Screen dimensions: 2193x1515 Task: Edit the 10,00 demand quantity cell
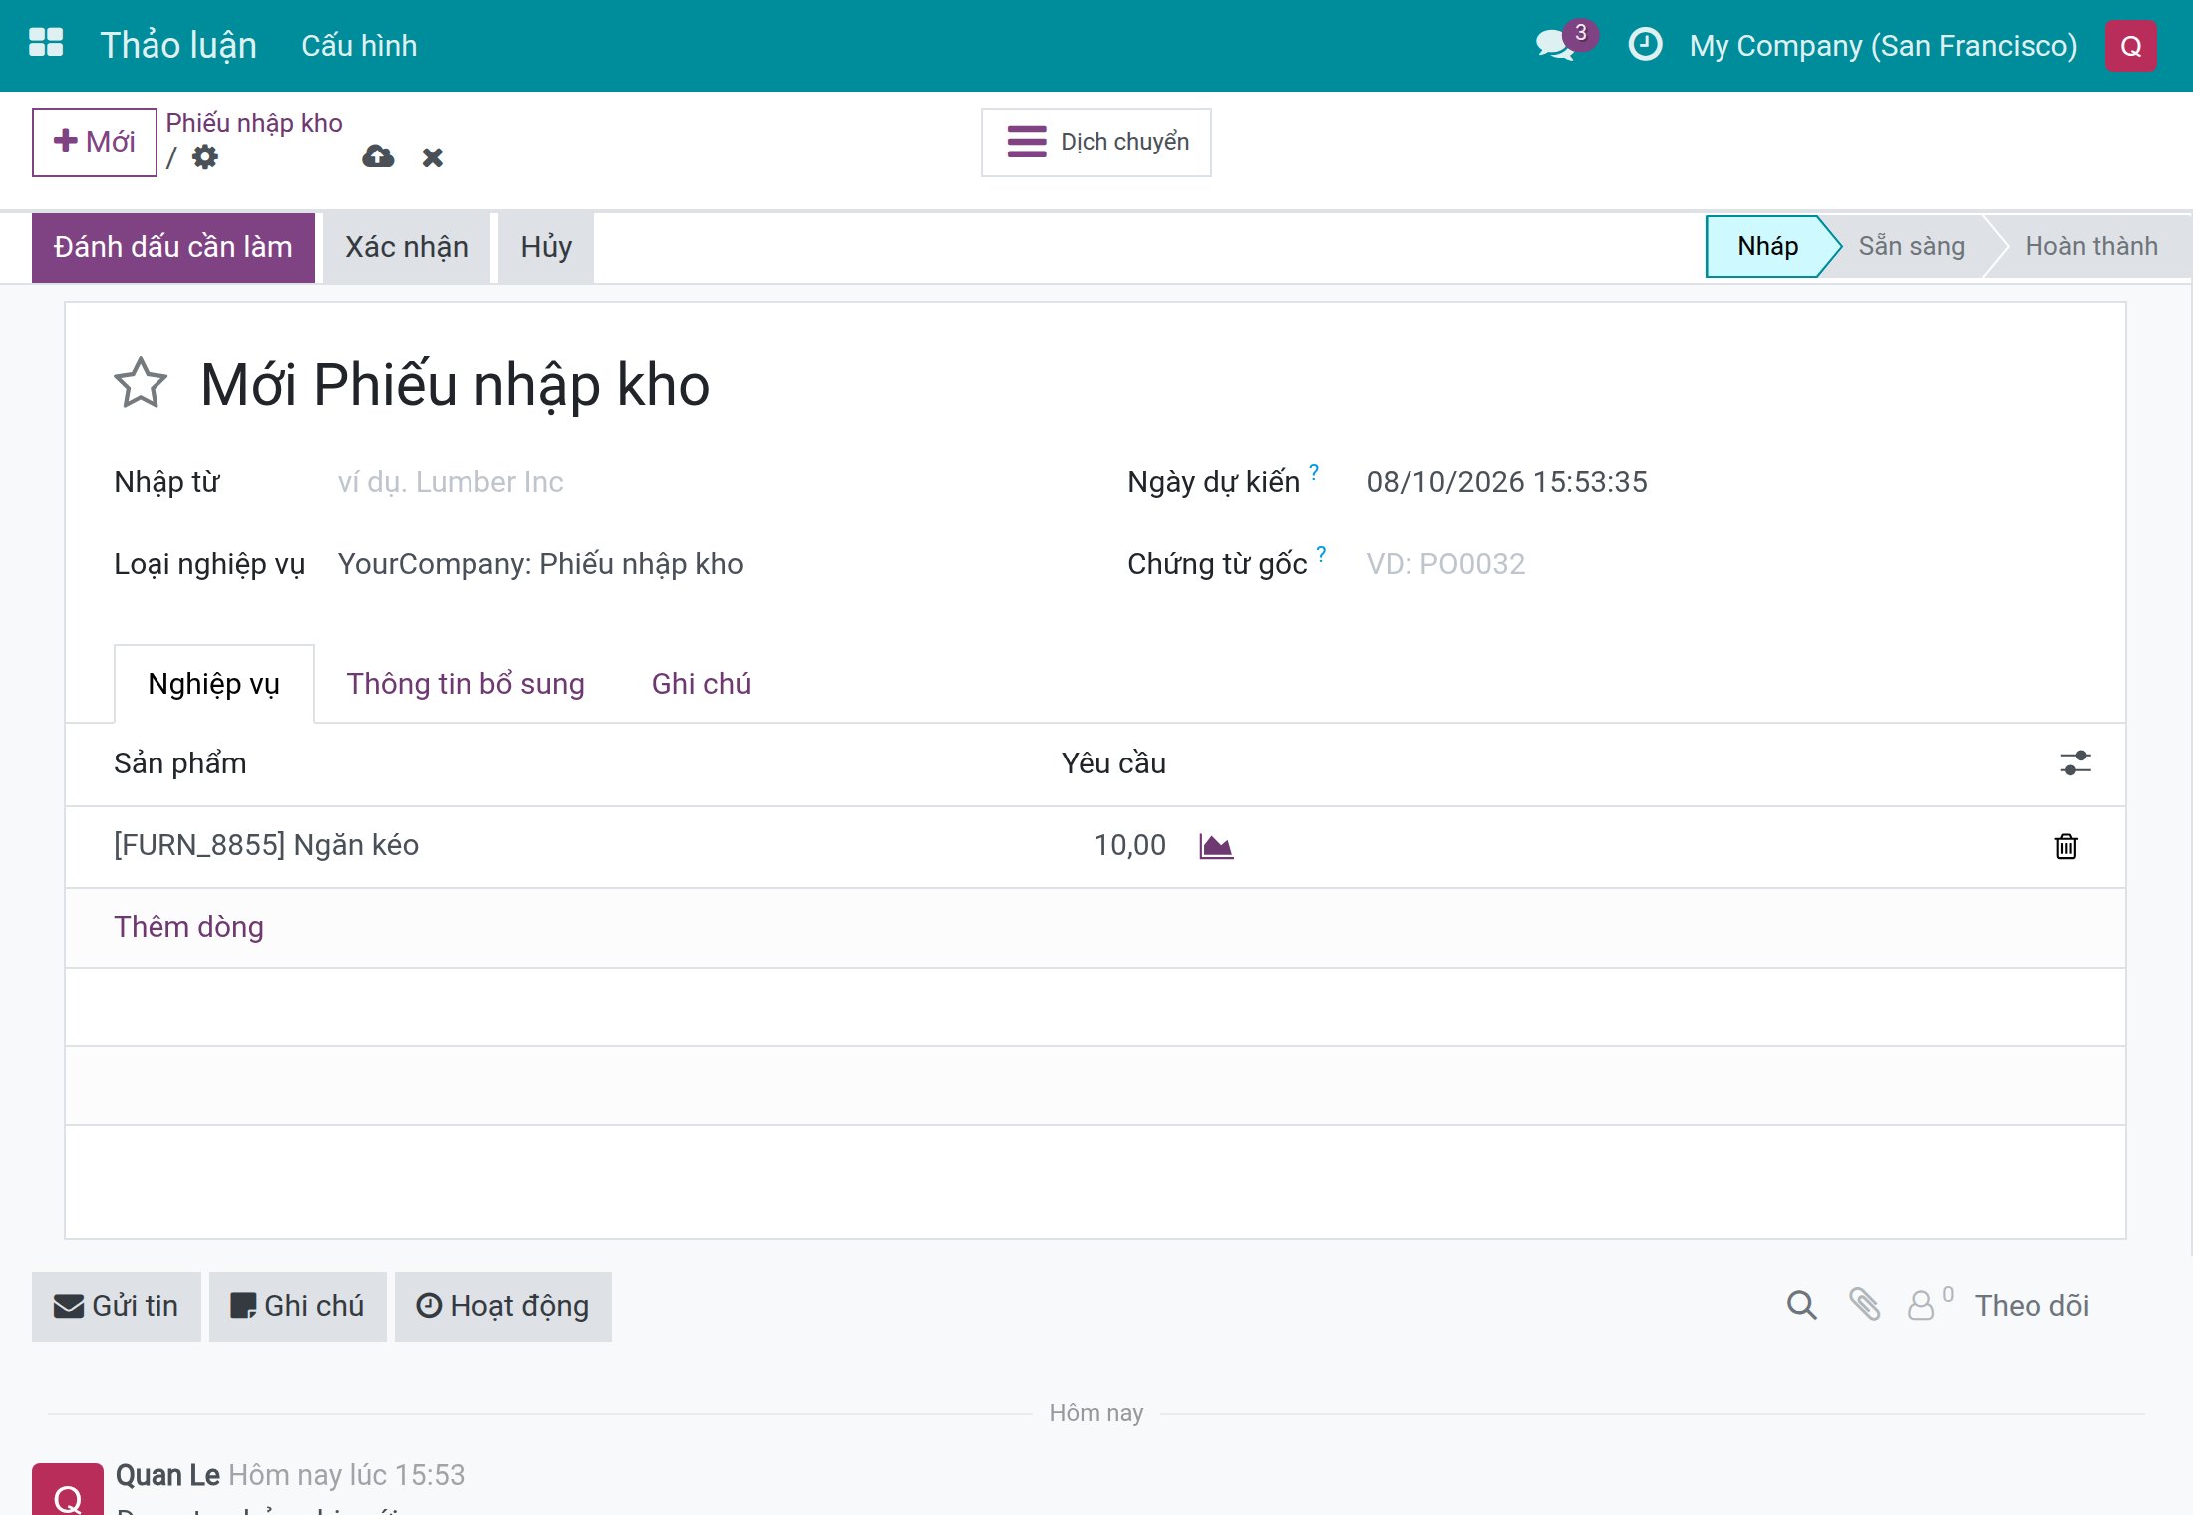(1129, 845)
